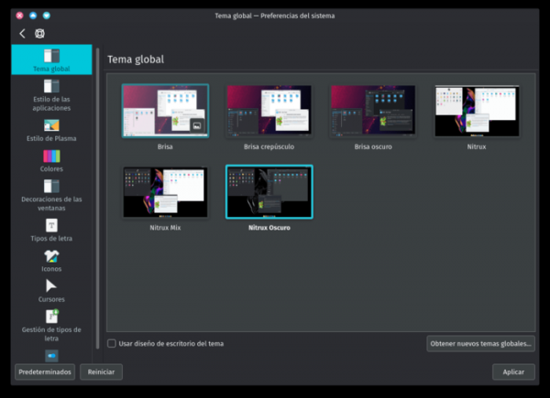The width and height of the screenshot is (550, 398).
Task: Open Tipos de letra settings
Action: pyautogui.click(x=51, y=230)
